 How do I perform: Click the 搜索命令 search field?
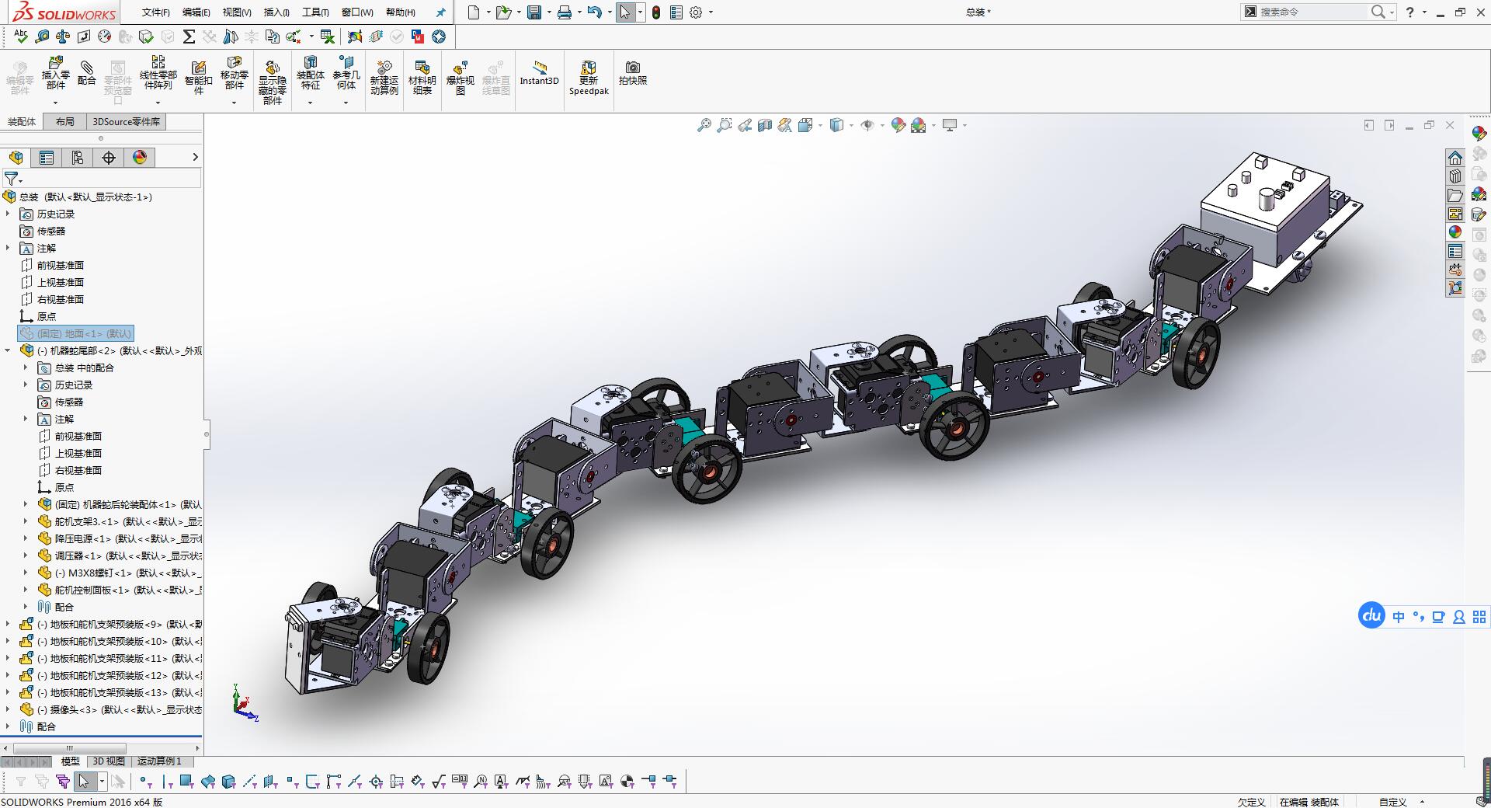click(x=1312, y=12)
